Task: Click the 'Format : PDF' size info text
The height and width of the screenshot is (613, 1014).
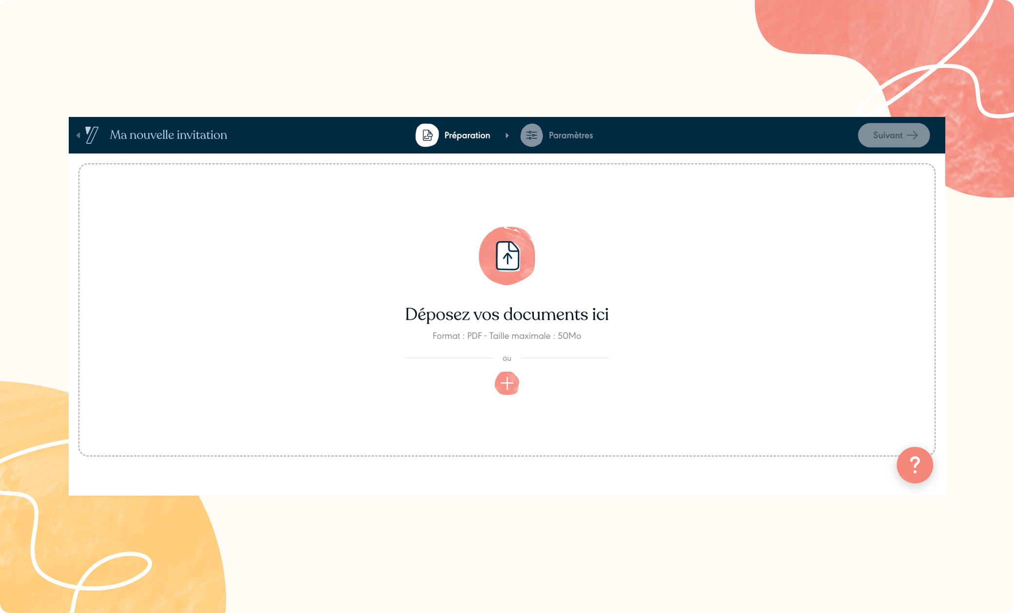Action: click(507, 336)
